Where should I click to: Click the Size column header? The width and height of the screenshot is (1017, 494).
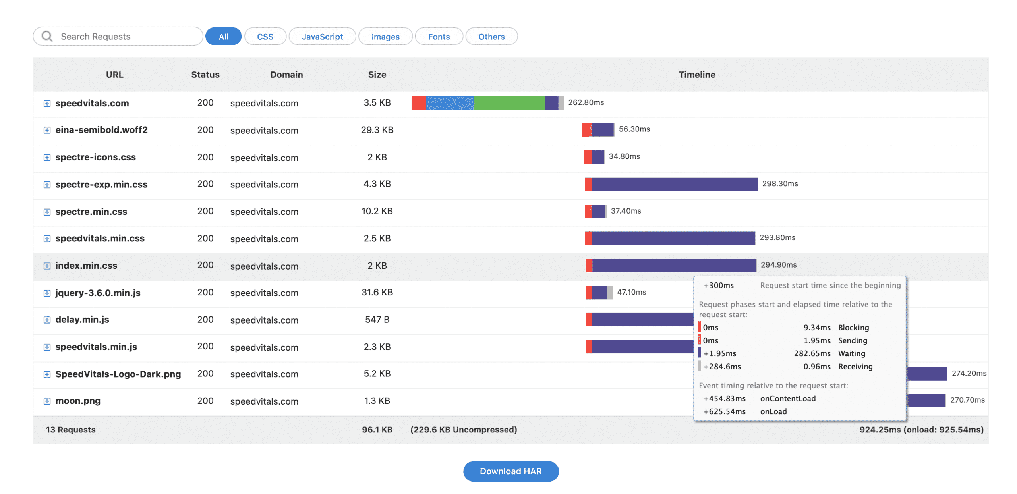point(377,75)
